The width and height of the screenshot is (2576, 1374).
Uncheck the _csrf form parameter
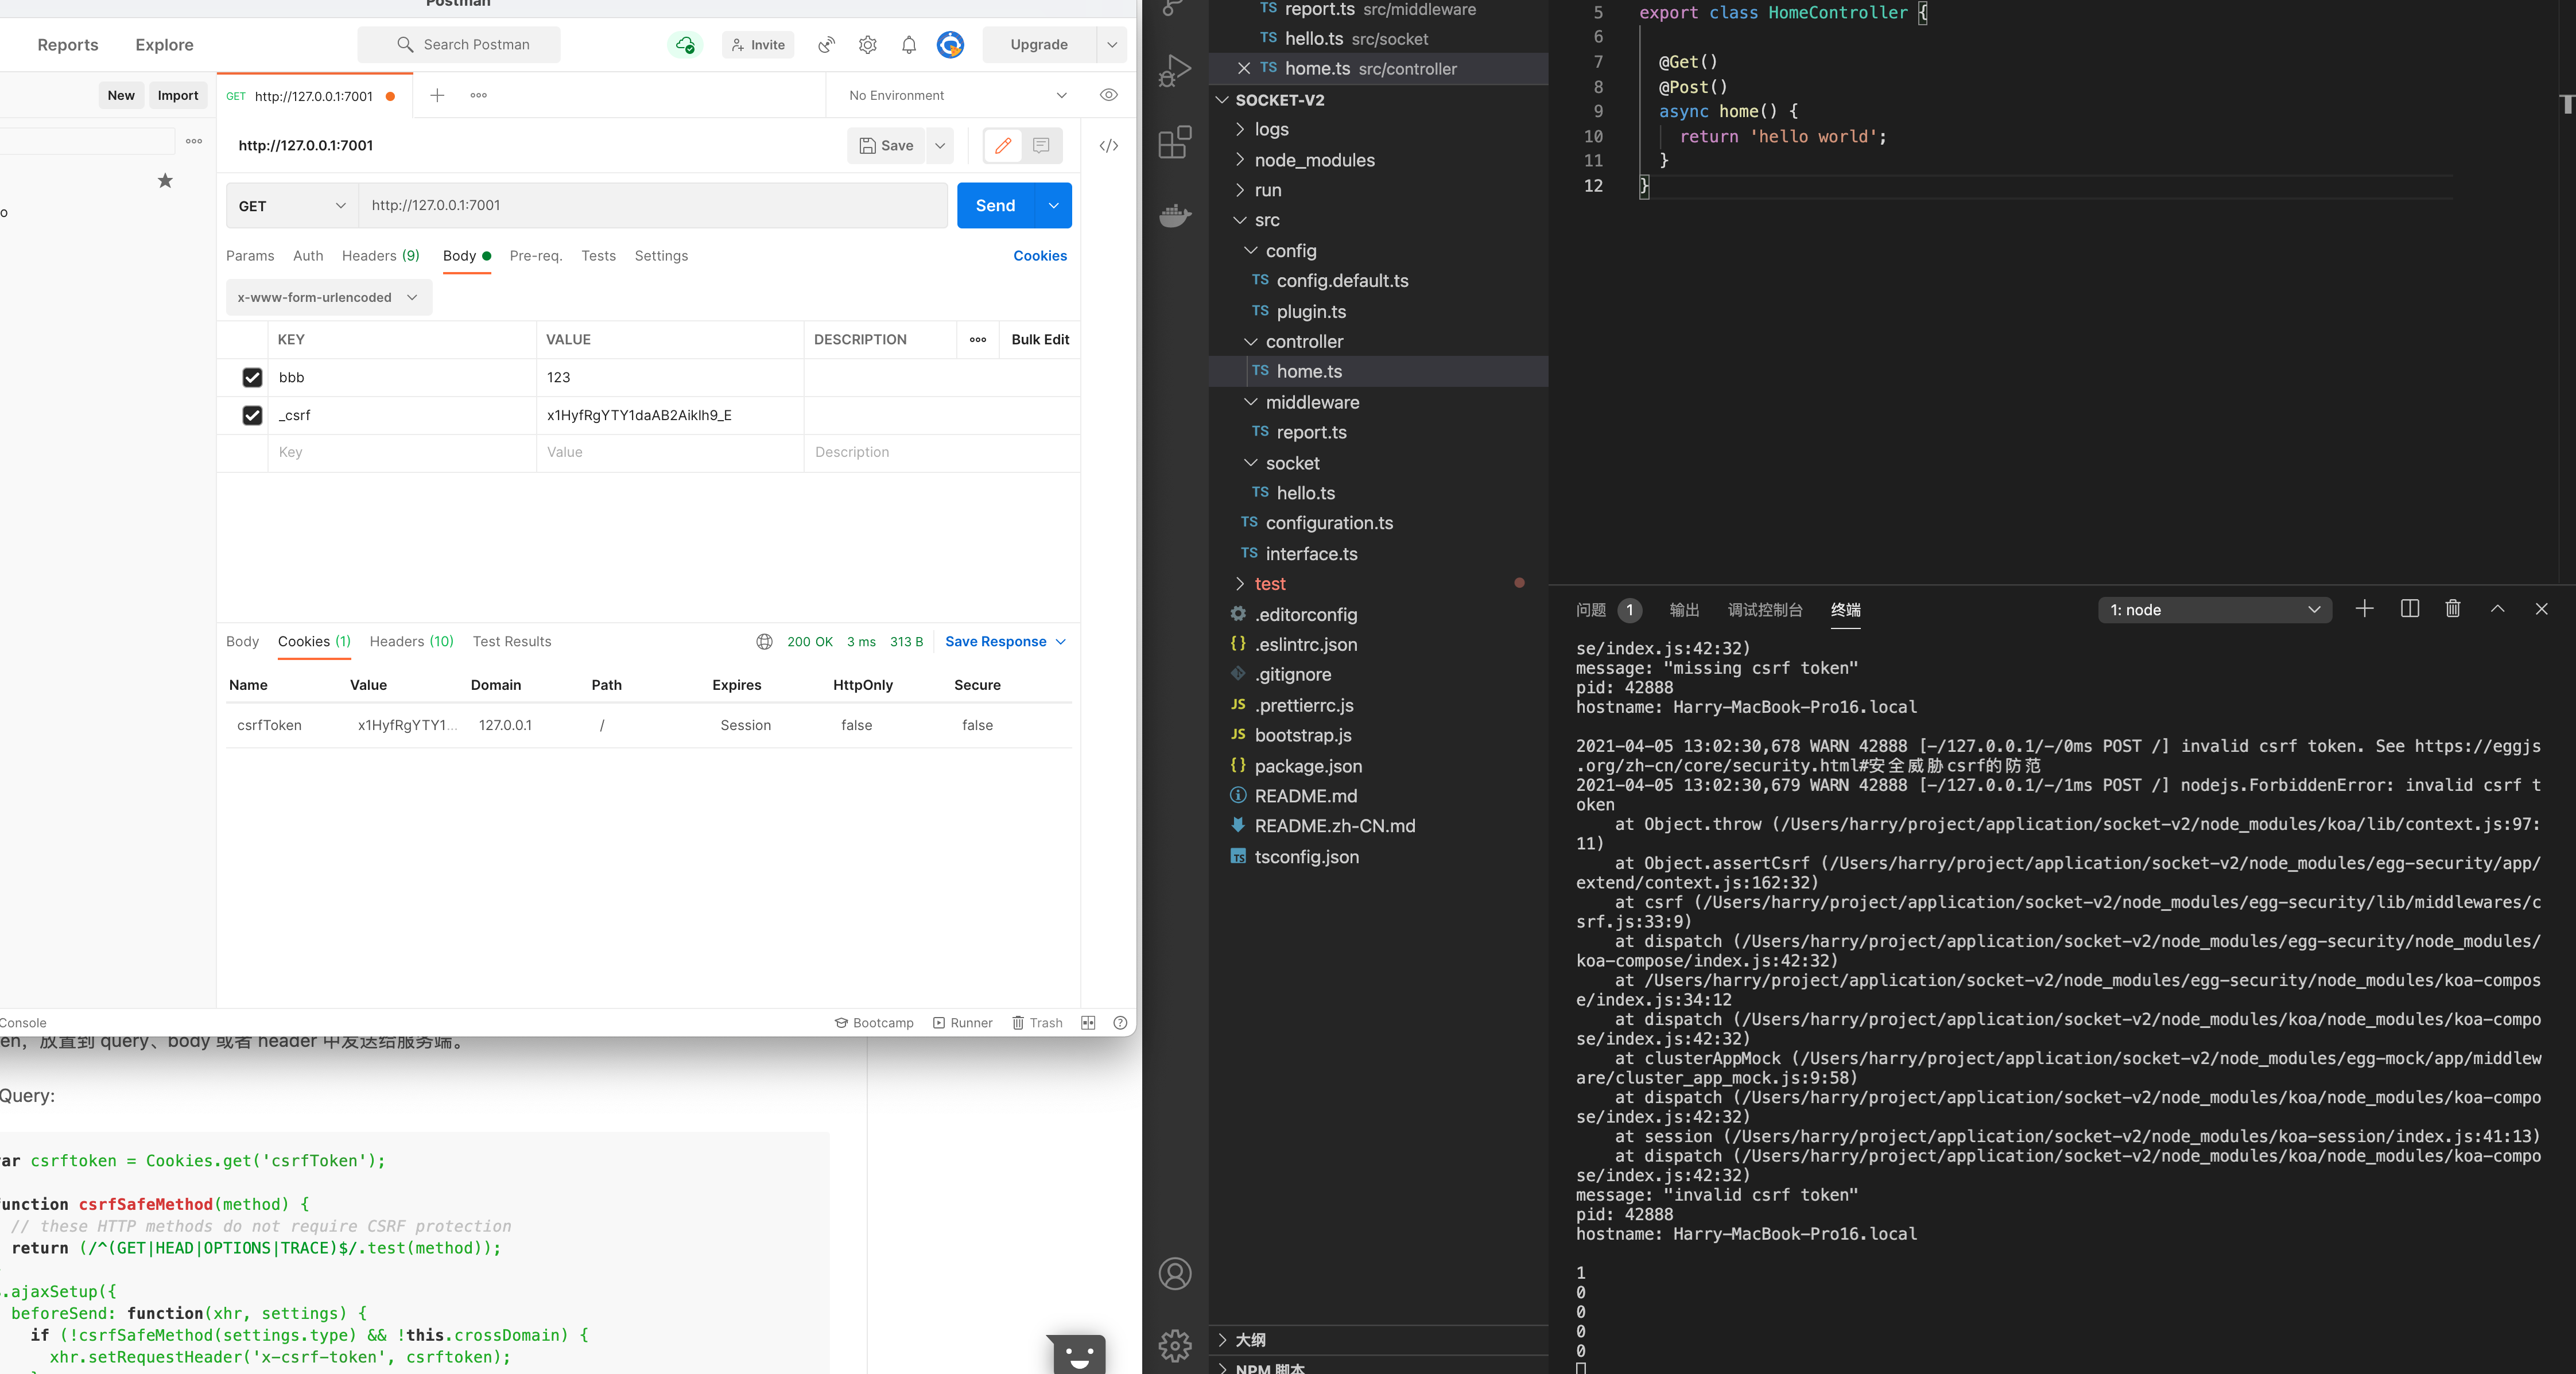point(251,415)
